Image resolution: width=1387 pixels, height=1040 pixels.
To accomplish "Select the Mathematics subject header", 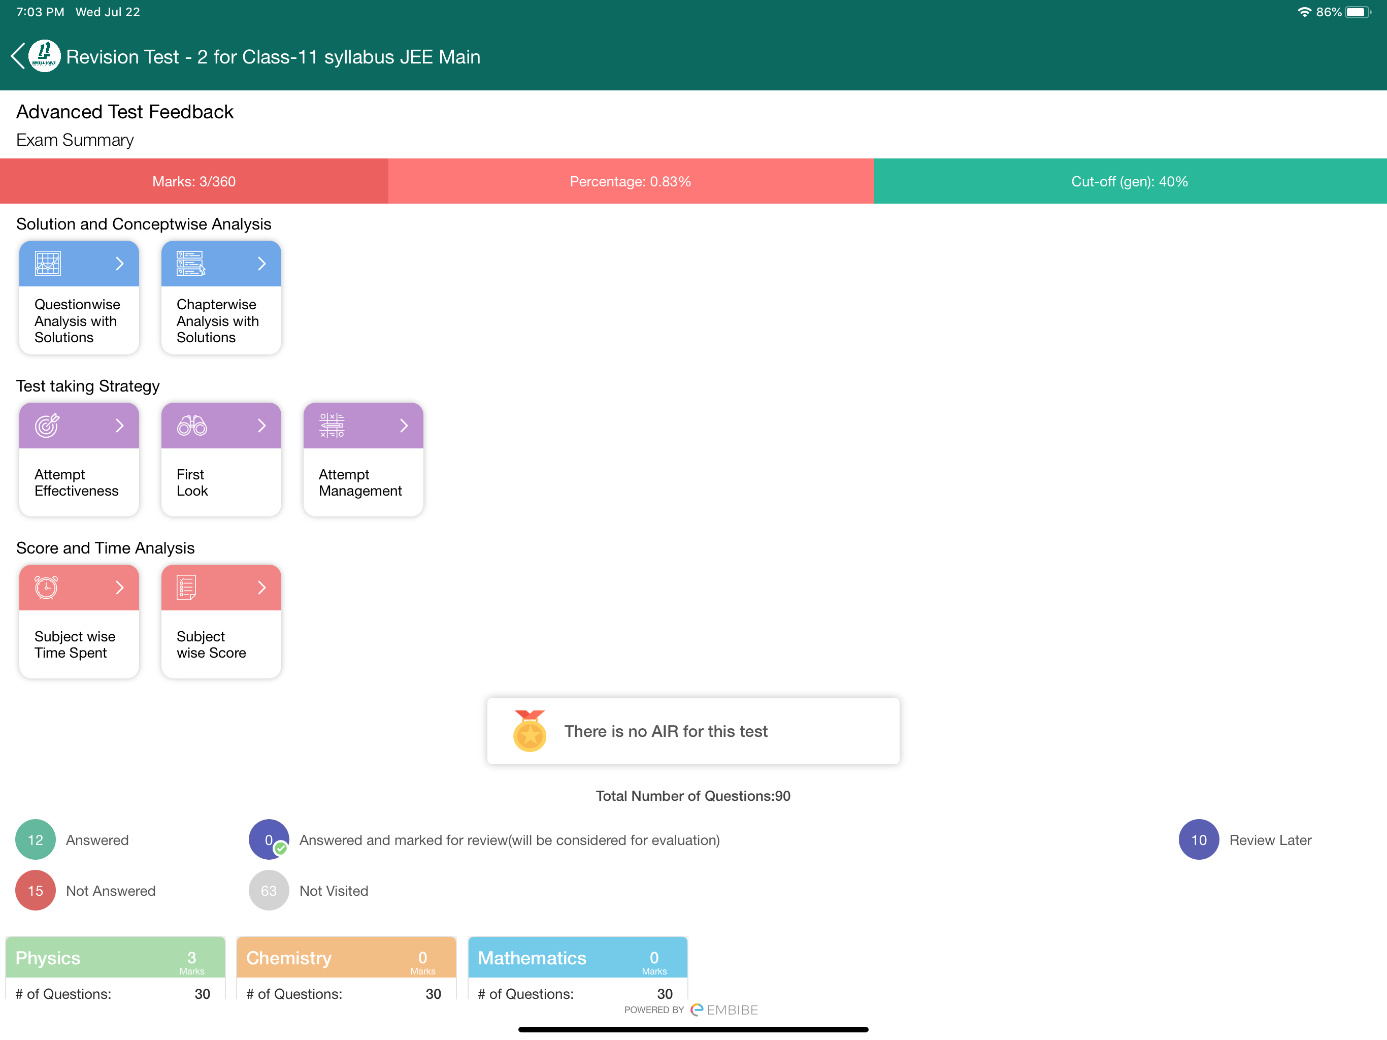I will click(578, 957).
